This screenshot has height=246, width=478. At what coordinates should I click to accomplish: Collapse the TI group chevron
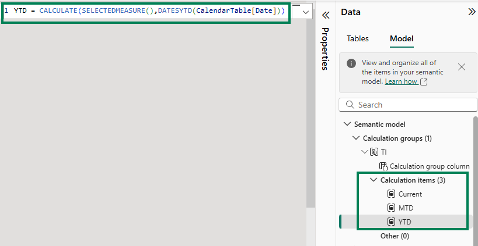365,152
